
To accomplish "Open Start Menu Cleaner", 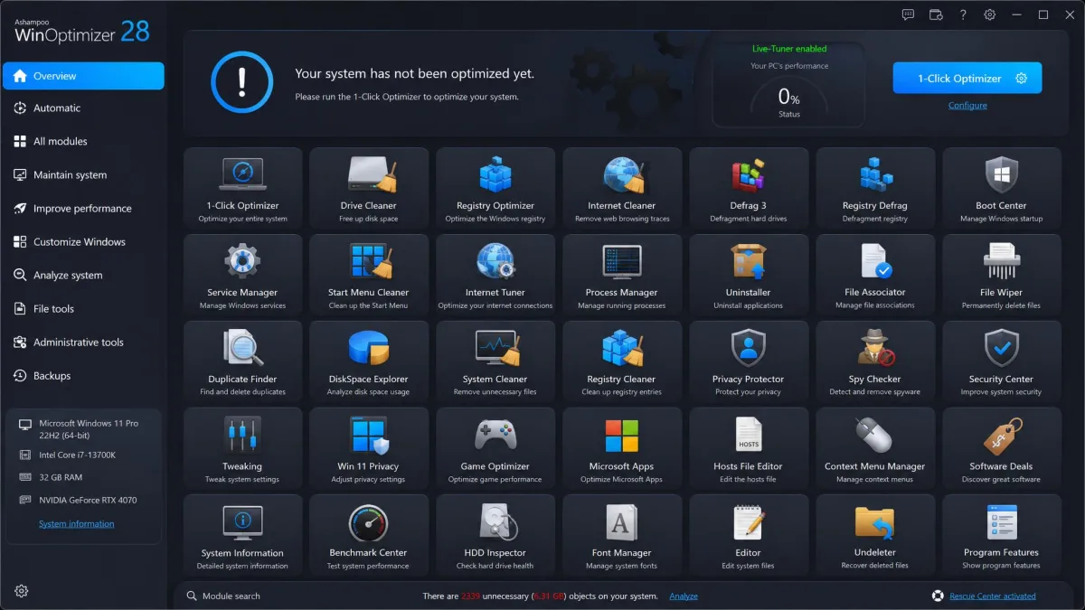I will coord(369,276).
